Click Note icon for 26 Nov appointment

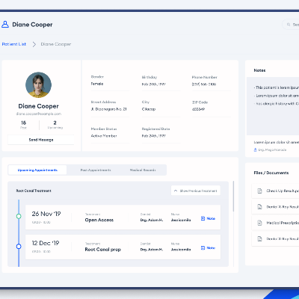click(203, 218)
